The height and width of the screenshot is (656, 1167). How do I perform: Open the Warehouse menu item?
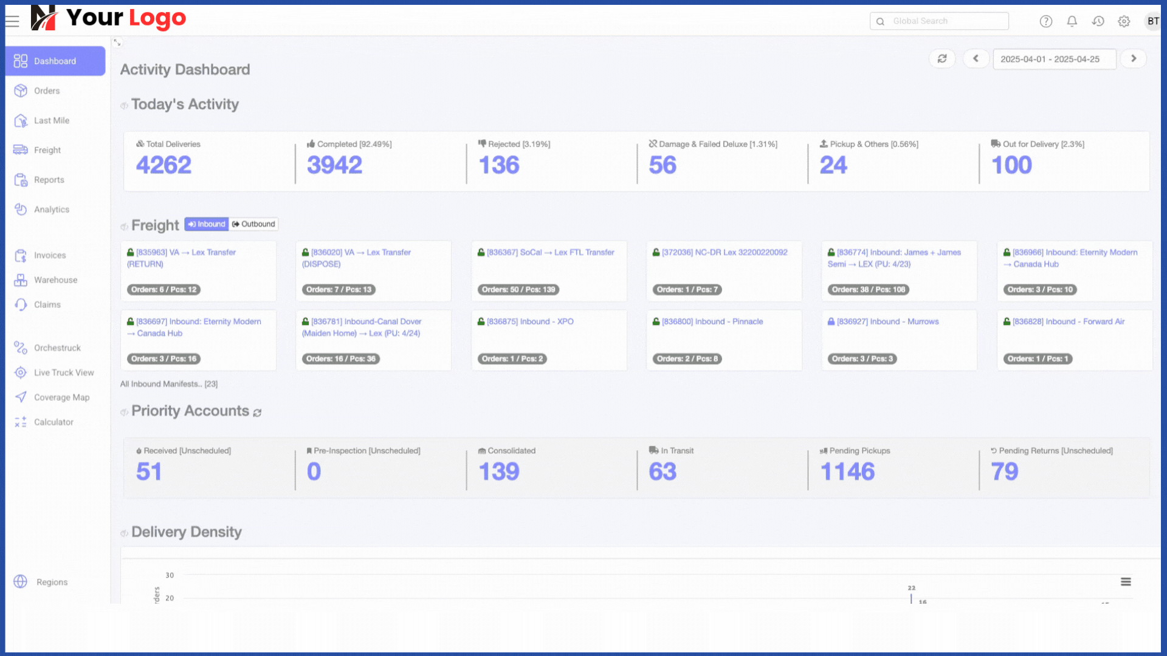[x=55, y=280]
